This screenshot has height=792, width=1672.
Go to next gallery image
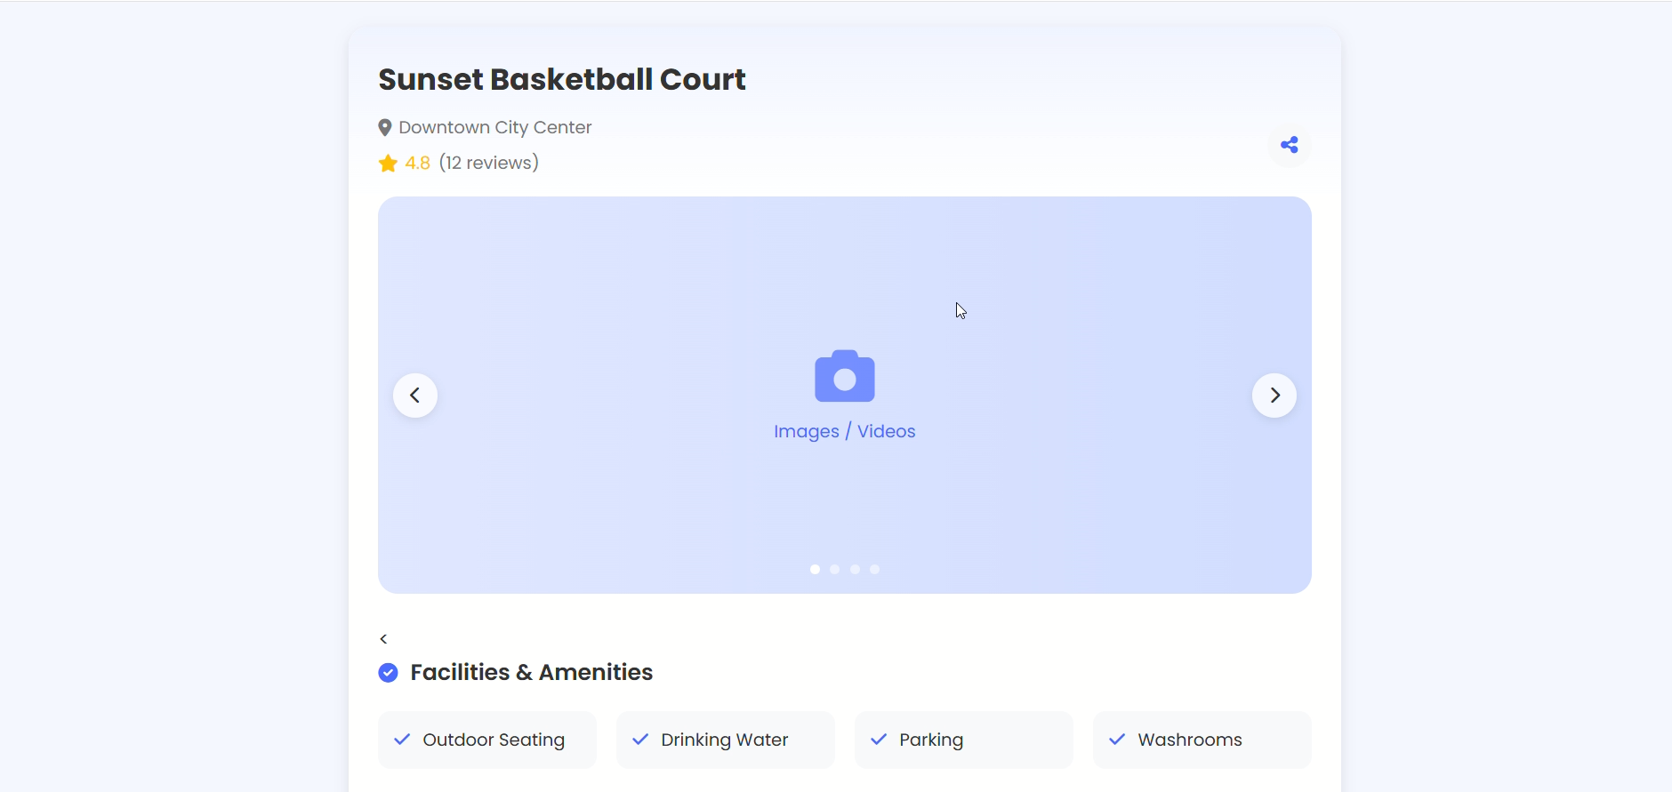point(1274,396)
